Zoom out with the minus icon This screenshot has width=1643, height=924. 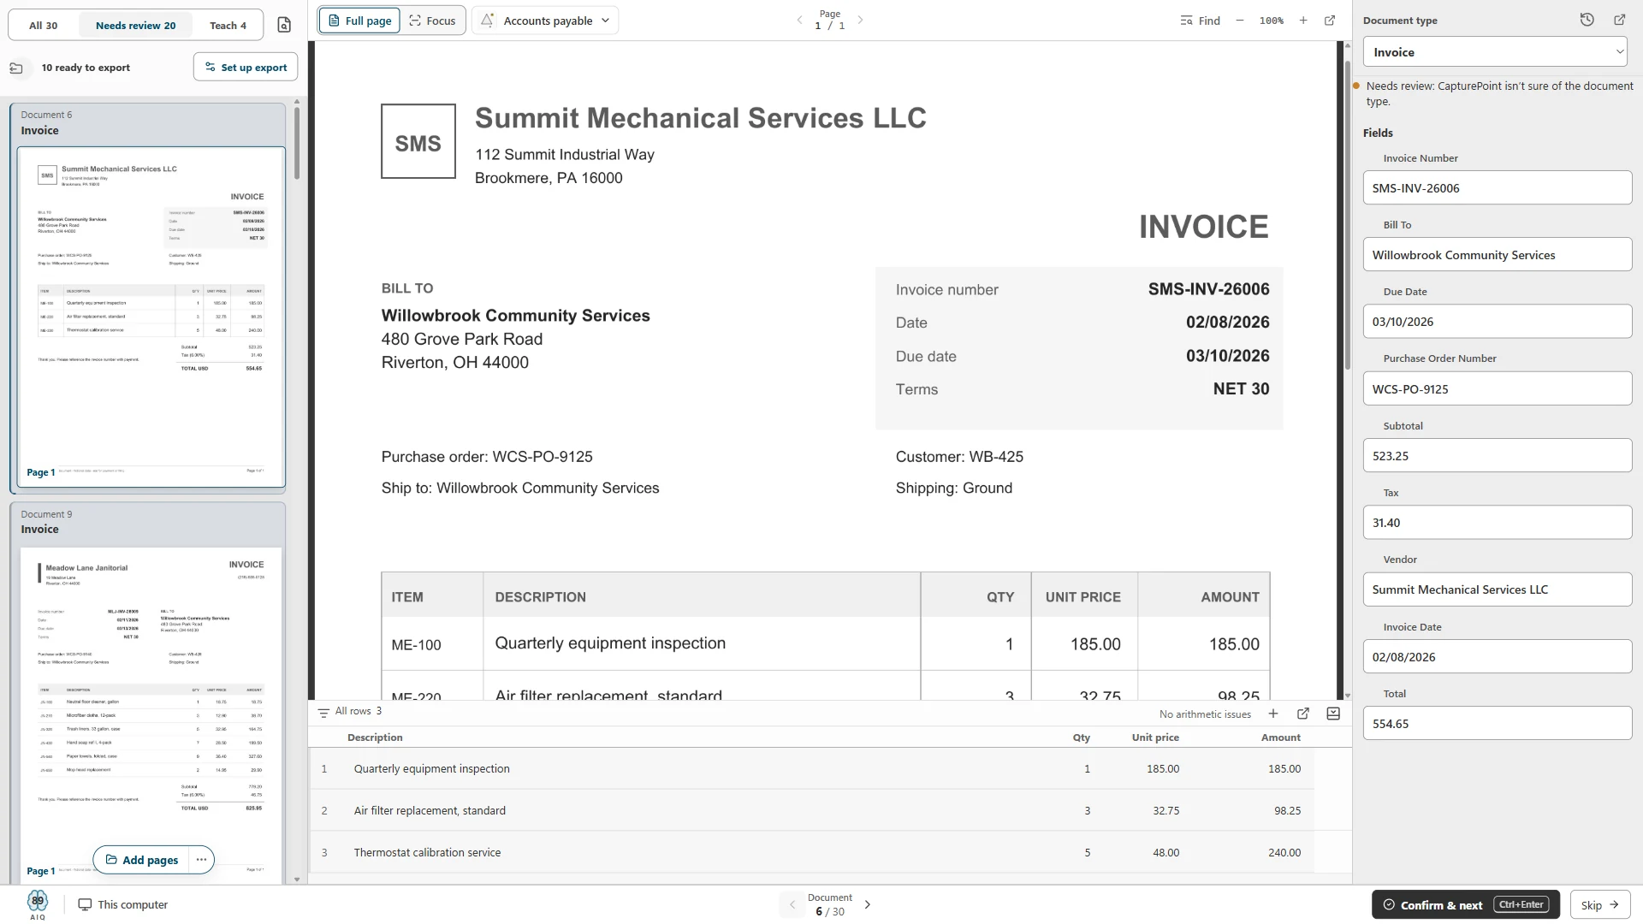[x=1239, y=21]
